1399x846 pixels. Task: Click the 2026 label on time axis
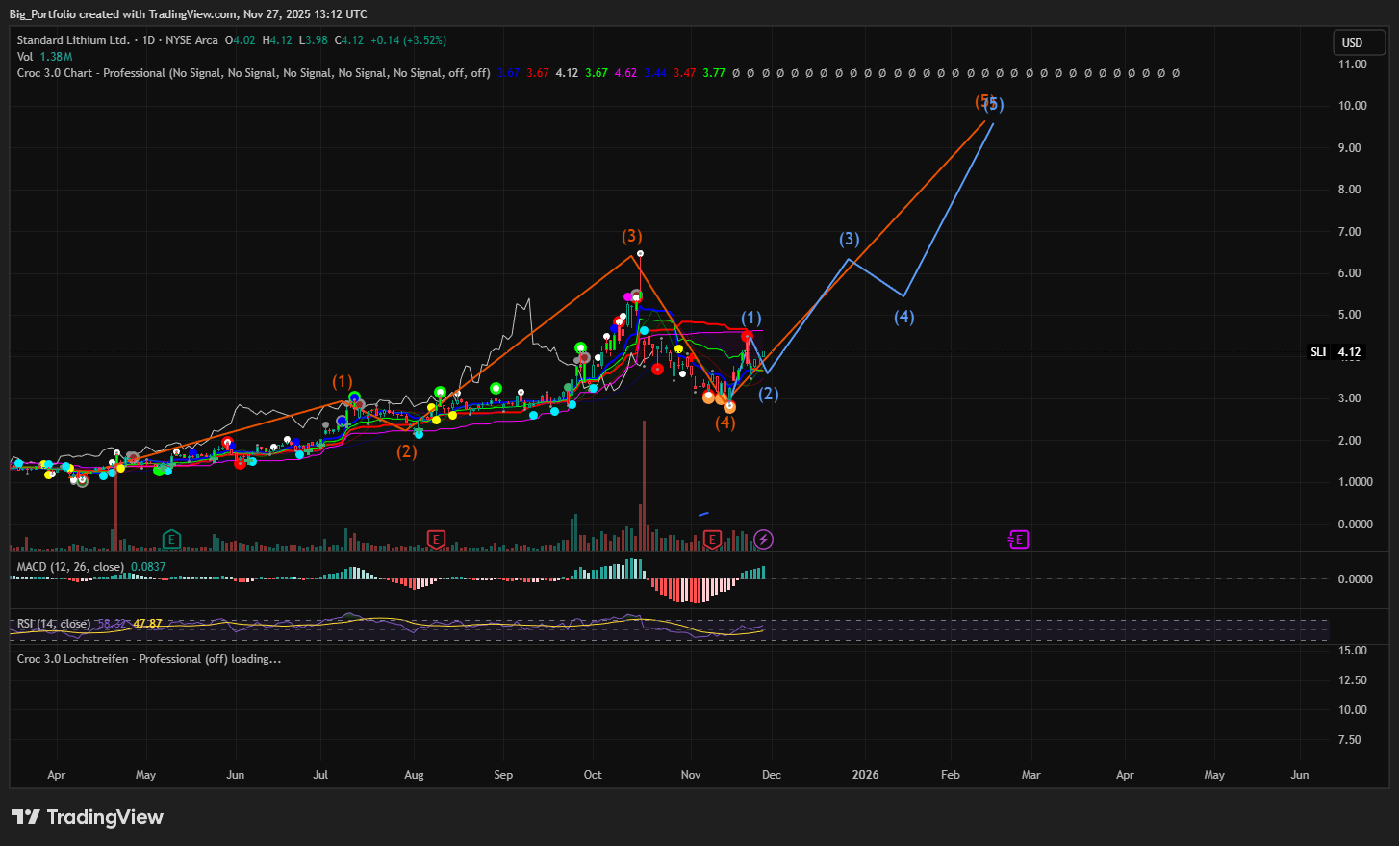point(865,775)
